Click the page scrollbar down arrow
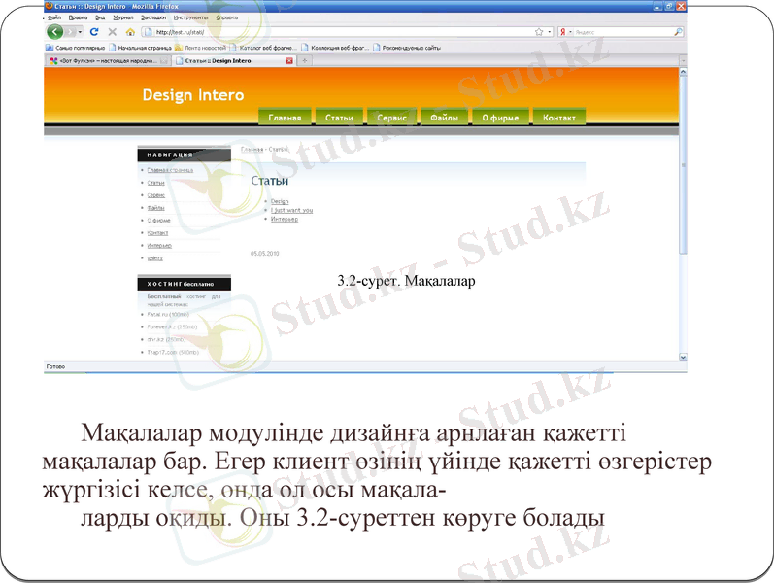This screenshot has width=774, height=583. point(683,357)
